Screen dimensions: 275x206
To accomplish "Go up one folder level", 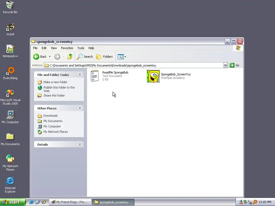I will pyautogui.click(x=70, y=57).
